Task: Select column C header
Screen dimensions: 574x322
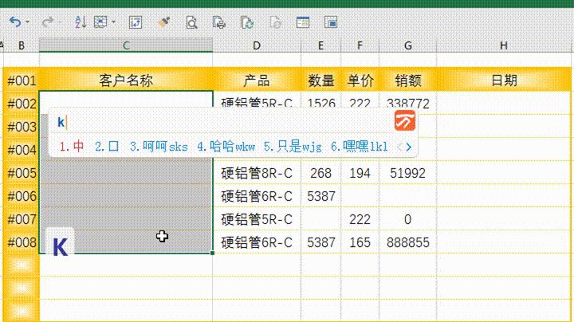Action: [126, 45]
